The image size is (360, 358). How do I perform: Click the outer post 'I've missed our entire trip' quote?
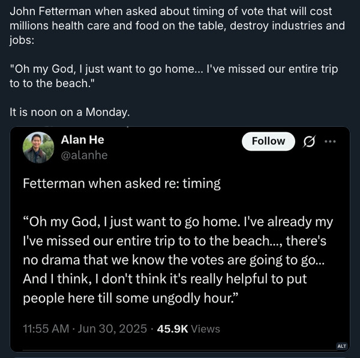pyautogui.click(x=173, y=76)
